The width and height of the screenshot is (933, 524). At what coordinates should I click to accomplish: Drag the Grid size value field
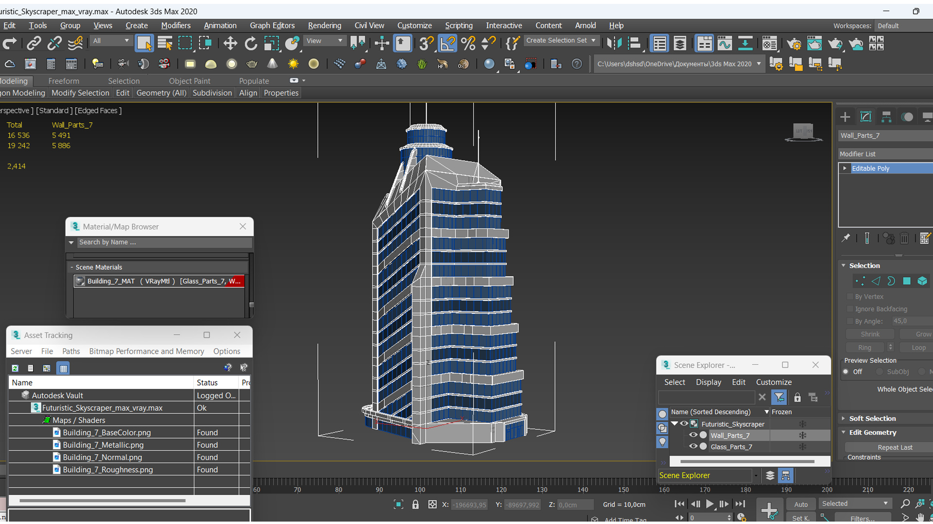pyautogui.click(x=625, y=504)
